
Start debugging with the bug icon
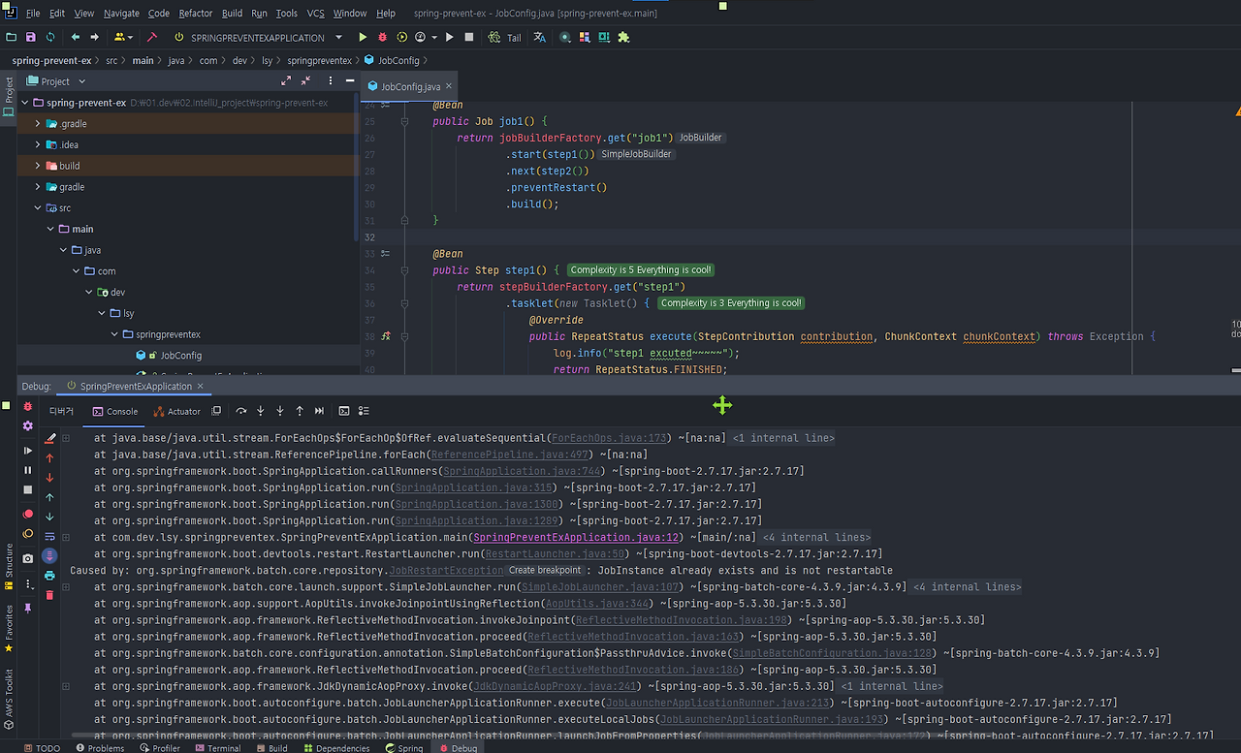(x=382, y=37)
